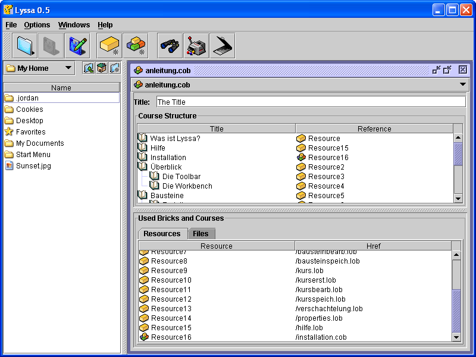Select the Bausteine course entry

point(167,195)
